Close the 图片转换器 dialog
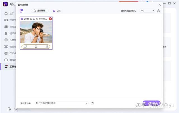This screenshot has height=113, width=179. [x=160, y=5]
